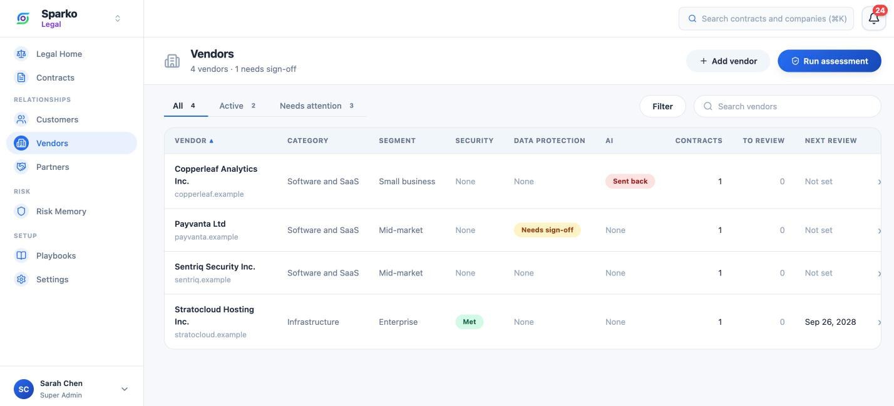Open Risk Memory in the sidebar
Image resolution: width=894 pixels, height=406 pixels.
coord(71,211)
